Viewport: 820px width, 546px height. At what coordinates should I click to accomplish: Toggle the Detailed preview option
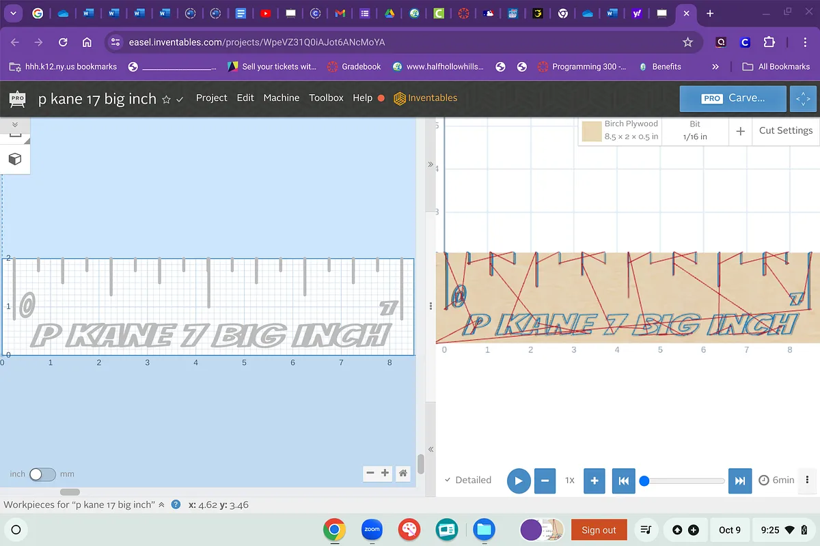[467, 480]
